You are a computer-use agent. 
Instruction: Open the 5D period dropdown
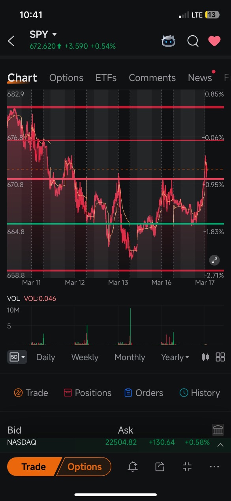coord(17,357)
